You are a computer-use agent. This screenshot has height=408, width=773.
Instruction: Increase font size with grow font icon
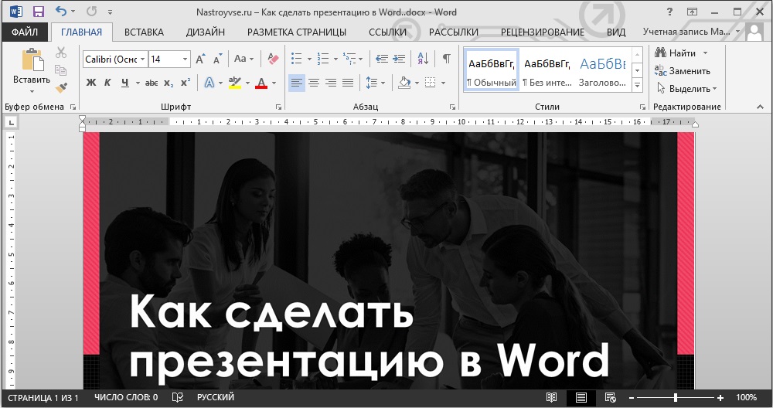[x=200, y=59]
